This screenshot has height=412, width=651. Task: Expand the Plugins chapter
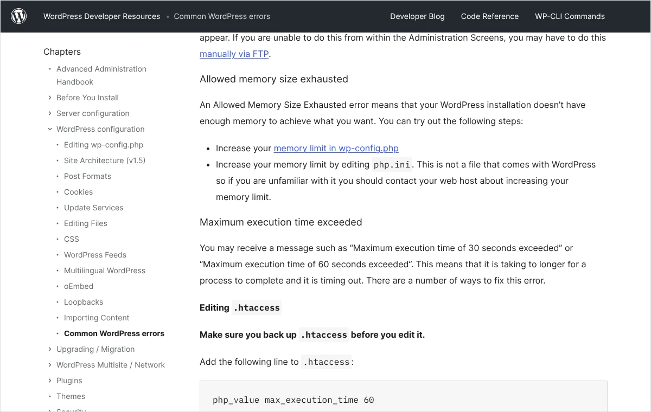[x=50, y=381]
